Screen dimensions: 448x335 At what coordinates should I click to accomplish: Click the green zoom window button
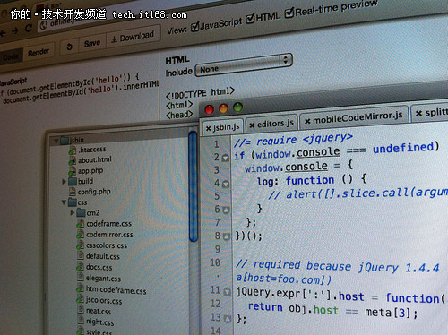(237, 107)
